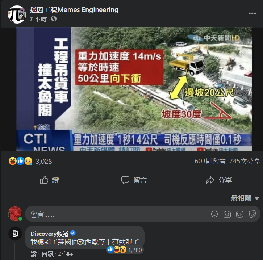Open the three-dot post options menu
263x260 pixels.
tap(252, 13)
